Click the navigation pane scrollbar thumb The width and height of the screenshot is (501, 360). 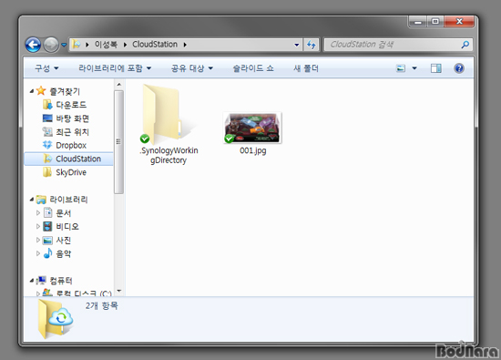click(118, 141)
